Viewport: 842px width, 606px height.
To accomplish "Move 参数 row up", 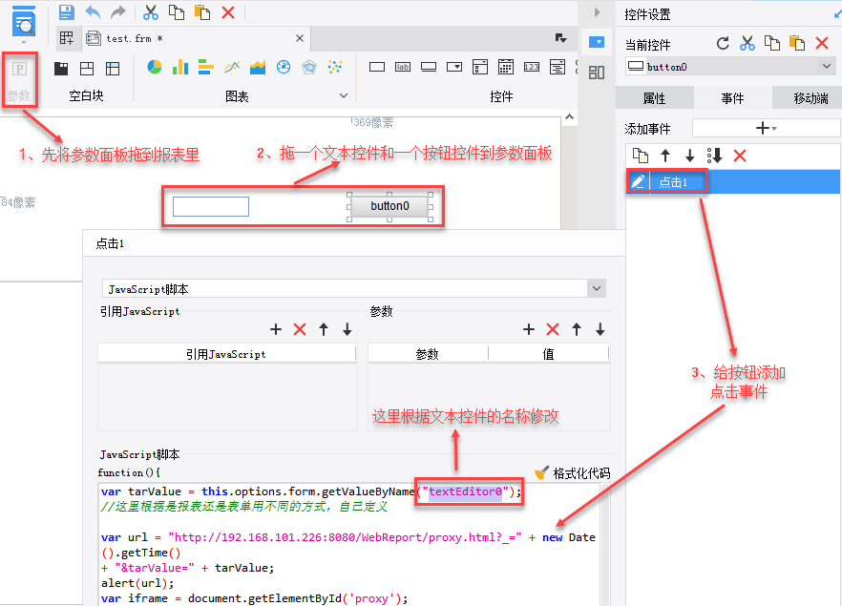I will (x=577, y=329).
